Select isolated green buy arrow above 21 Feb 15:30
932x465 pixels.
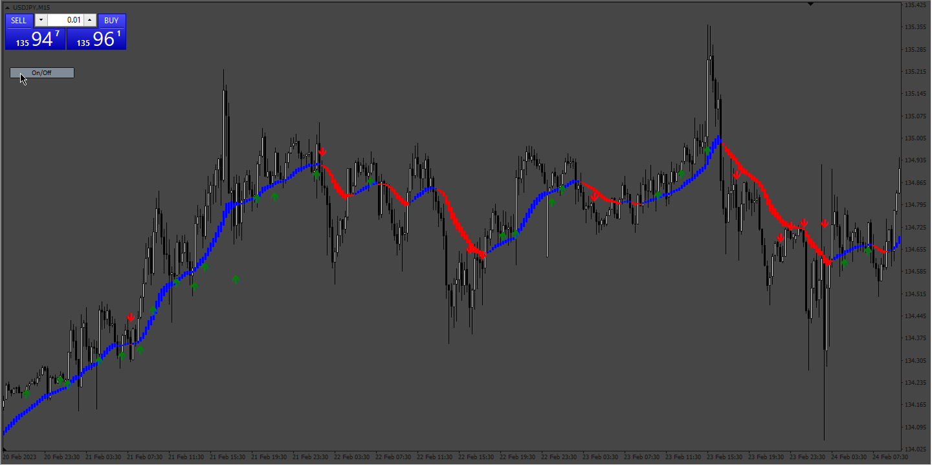(x=236, y=279)
